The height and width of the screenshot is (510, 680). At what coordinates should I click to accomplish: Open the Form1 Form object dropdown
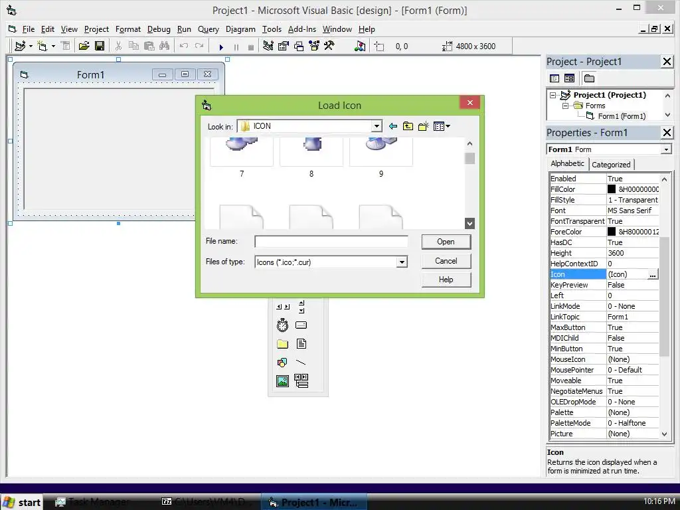click(x=666, y=149)
